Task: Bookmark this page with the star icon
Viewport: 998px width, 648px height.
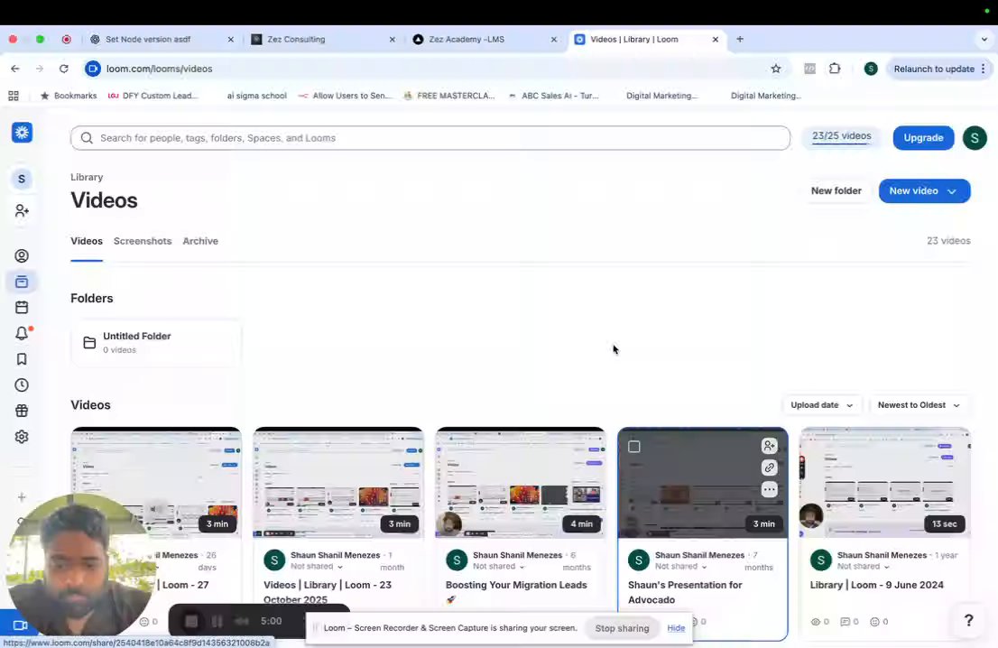Action: (776, 69)
